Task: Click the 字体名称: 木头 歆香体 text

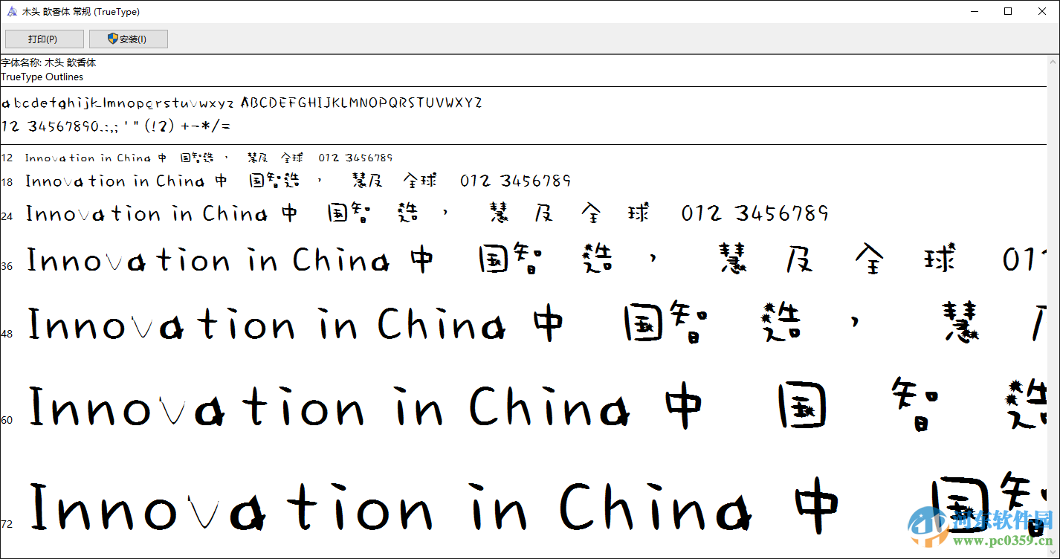Action: point(48,63)
